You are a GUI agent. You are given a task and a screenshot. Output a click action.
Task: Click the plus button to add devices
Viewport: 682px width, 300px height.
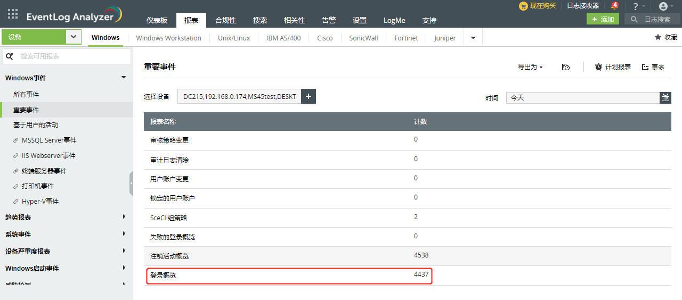(308, 96)
